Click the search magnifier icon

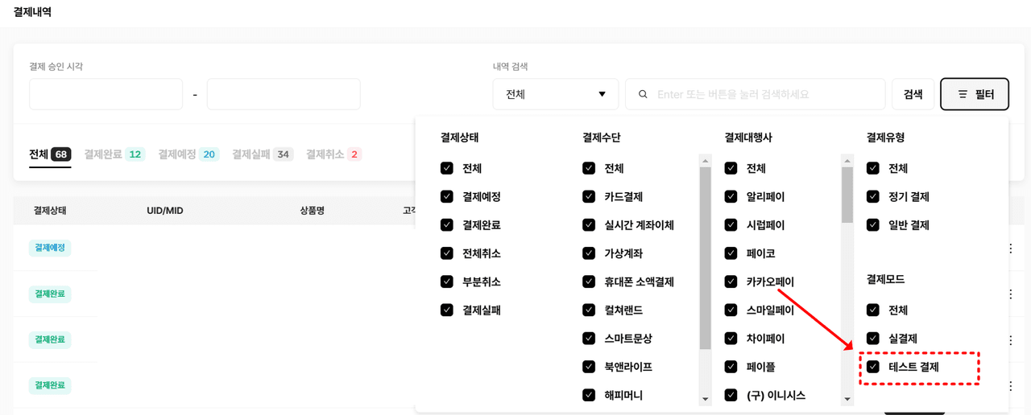click(x=643, y=94)
